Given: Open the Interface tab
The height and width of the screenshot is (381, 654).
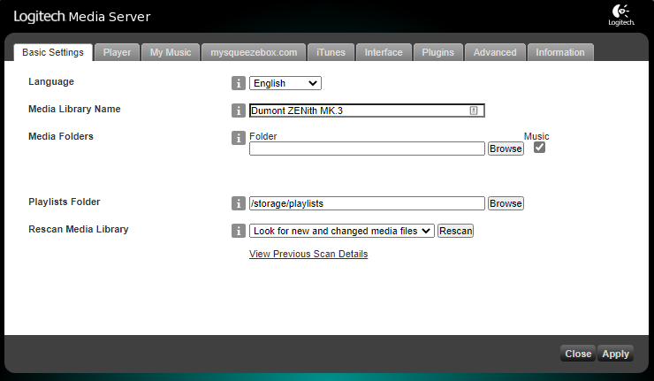Looking at the screenshot, I should tap(384, 52).
